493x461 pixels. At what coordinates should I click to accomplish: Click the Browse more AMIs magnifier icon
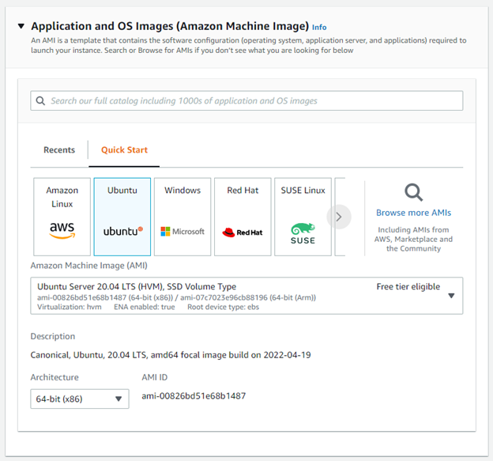click(413, 192)
